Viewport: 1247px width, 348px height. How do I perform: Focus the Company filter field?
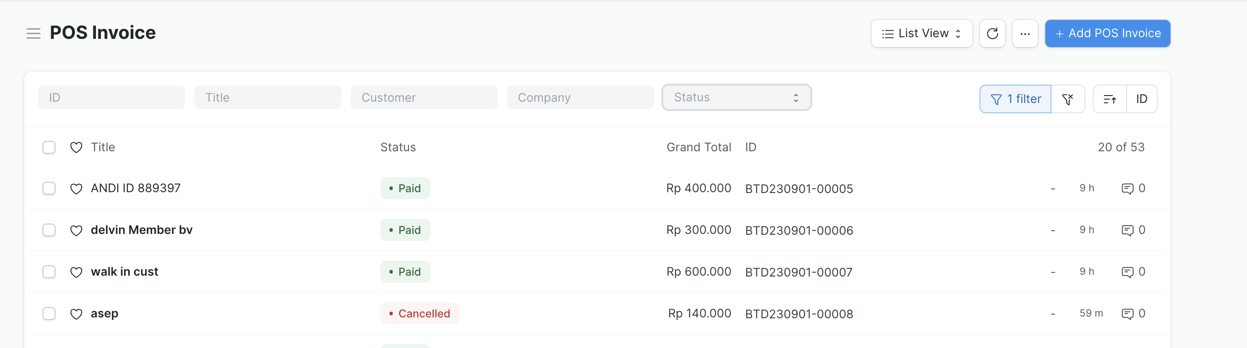coord(580,97)
